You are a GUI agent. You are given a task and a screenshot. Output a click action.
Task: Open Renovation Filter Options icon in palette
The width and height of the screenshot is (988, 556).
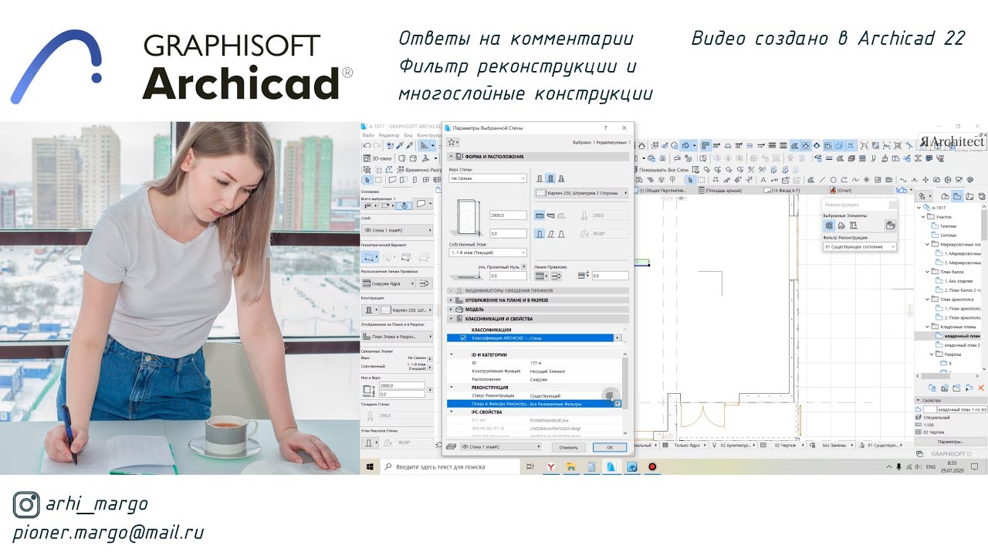tap(891, 225)
